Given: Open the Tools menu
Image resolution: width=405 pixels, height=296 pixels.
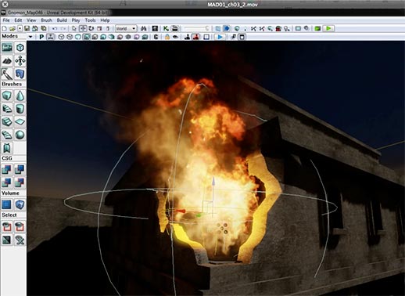Looking at the screenshot, I should pyautogui.click(x=90, y=20).
